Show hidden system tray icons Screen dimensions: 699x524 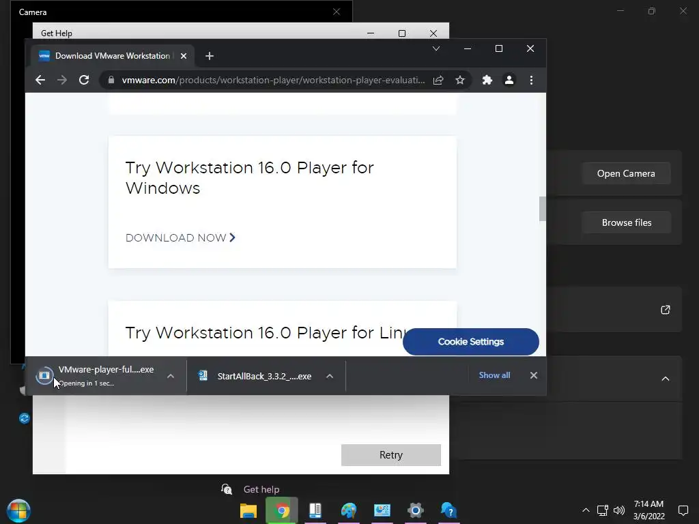pos(586,510)
